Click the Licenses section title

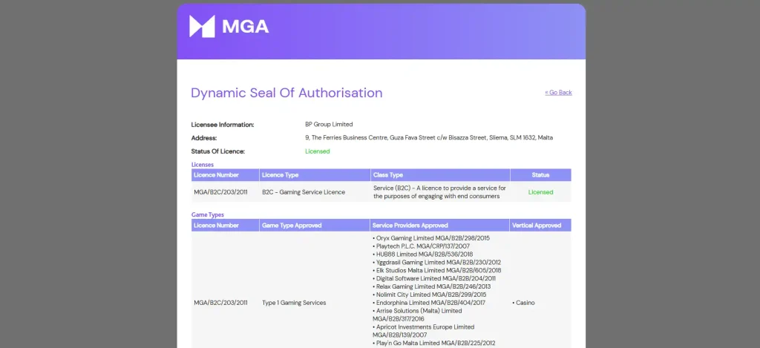203,165
